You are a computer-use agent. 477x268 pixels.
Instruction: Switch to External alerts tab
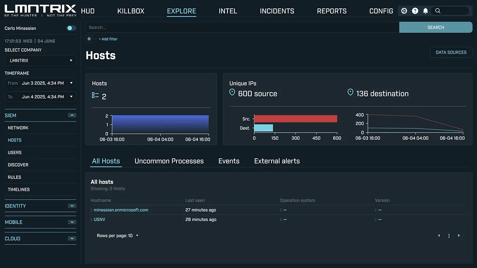tap(277, 161)
